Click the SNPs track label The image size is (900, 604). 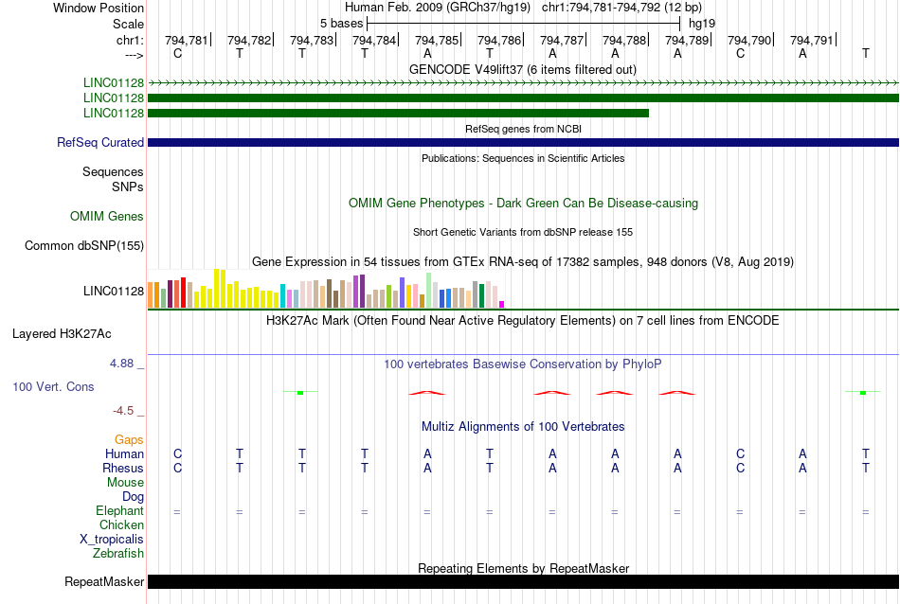coord(128,187)
